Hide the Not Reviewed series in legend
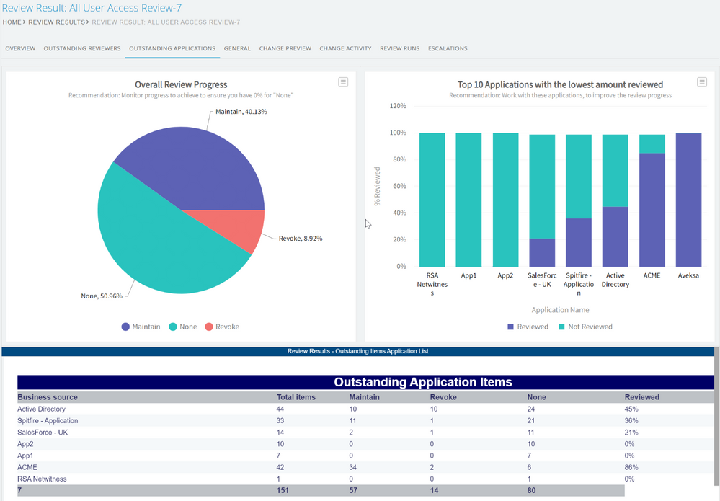720x501 pixels. click(x=584, y=327)
